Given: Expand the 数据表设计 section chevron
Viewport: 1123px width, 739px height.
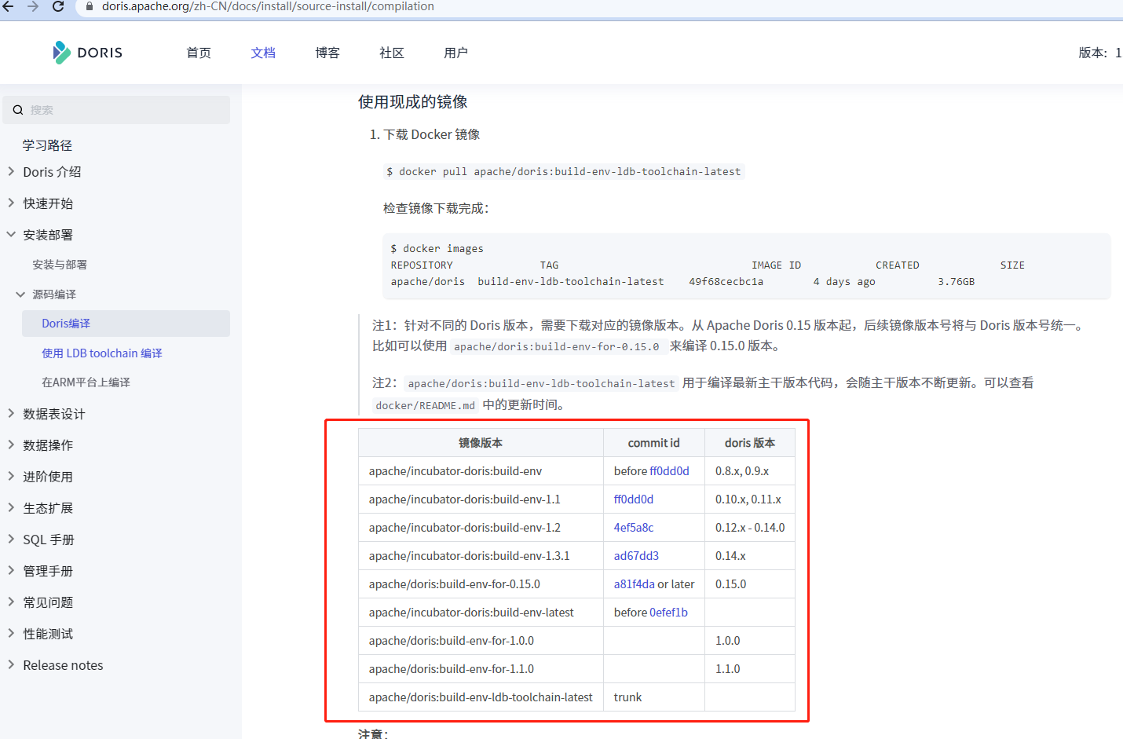Looking at the screenshot, I should (11, 413).
